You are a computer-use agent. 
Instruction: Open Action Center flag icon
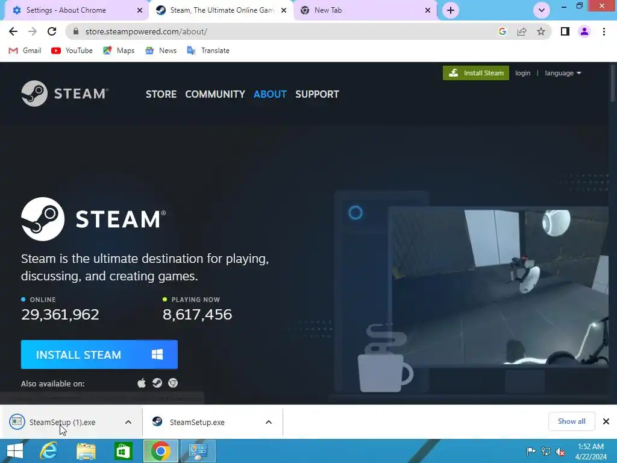pos(531,451)
